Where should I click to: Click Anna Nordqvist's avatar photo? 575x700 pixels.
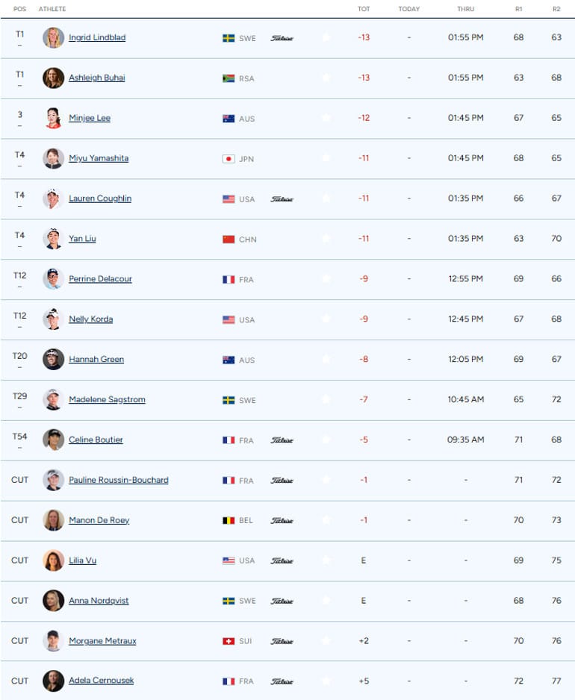pos(53,601)
